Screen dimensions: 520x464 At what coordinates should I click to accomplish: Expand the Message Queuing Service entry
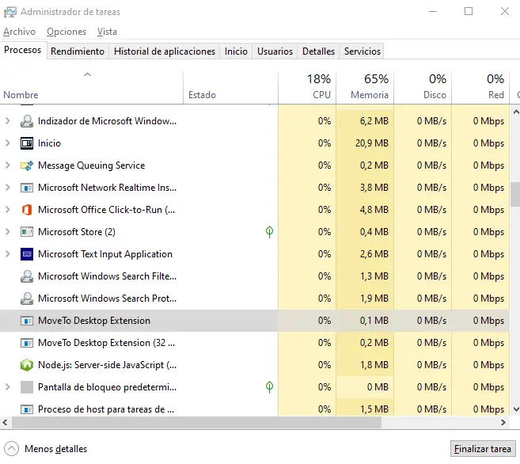(x=8, y=165)
